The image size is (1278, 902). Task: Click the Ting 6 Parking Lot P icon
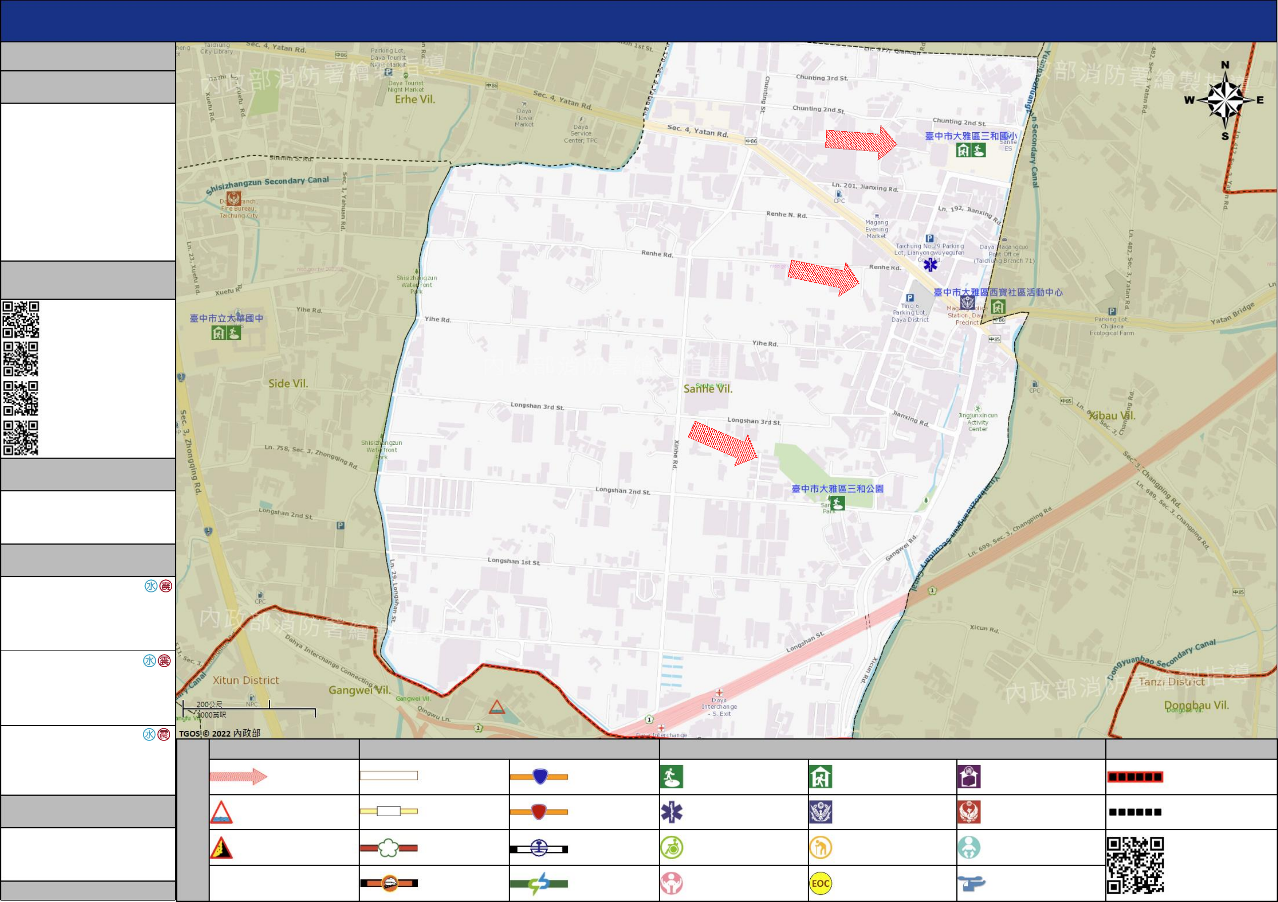910,297
